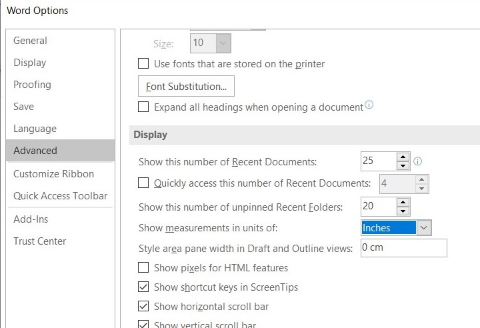Open the Size dropdown showing 10

coord(223,43)
